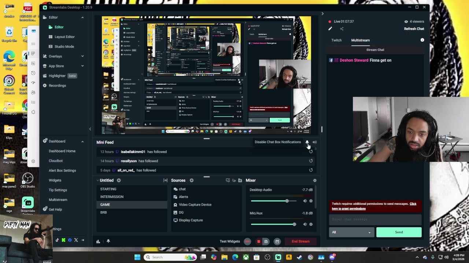Screen dimensions: 469x263
Task: Open the scene transitions icon
Action: pos(165,180)
